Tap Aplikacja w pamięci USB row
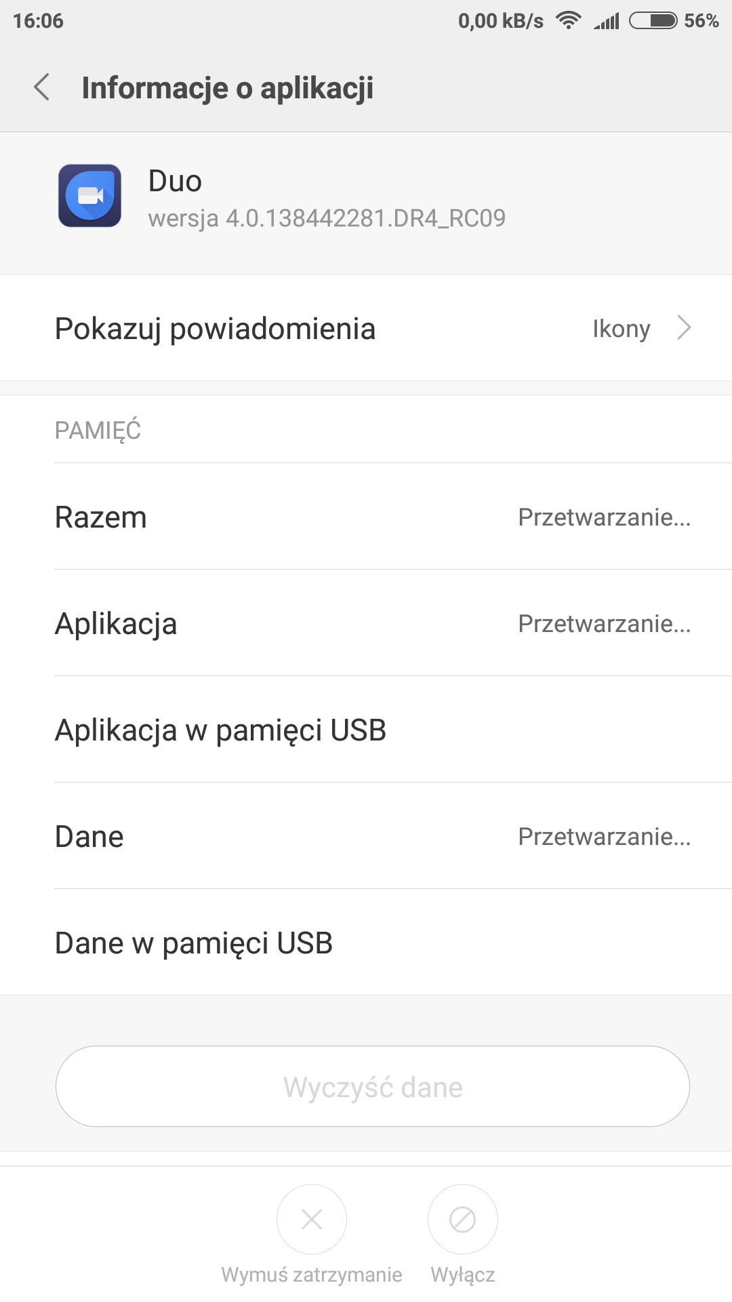Screen dimensions: 732x1302 (366, 730)
